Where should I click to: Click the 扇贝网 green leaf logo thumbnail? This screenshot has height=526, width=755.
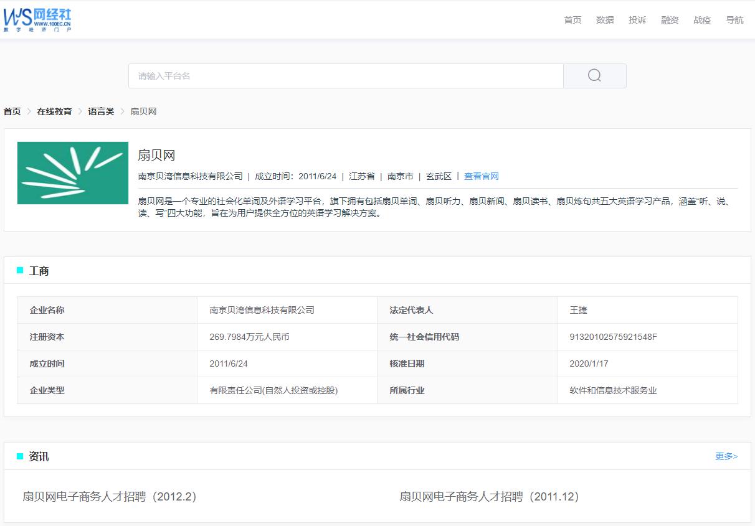click(72, 172)
